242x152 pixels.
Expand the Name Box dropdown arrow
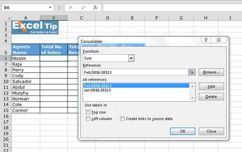tap(50, 8)
